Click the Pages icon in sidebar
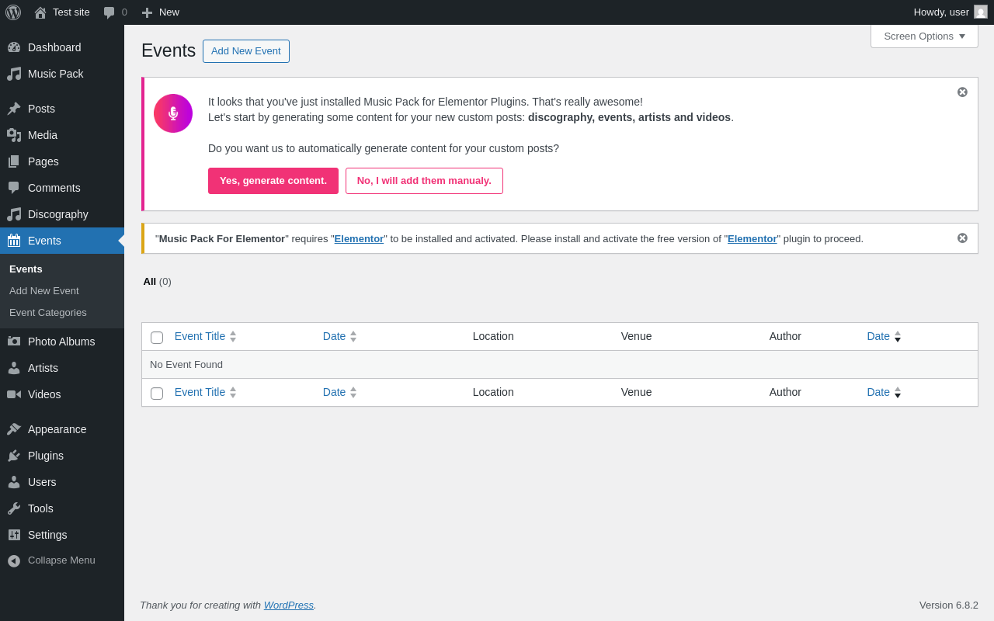The image size is (994, 621). (14, 161)
